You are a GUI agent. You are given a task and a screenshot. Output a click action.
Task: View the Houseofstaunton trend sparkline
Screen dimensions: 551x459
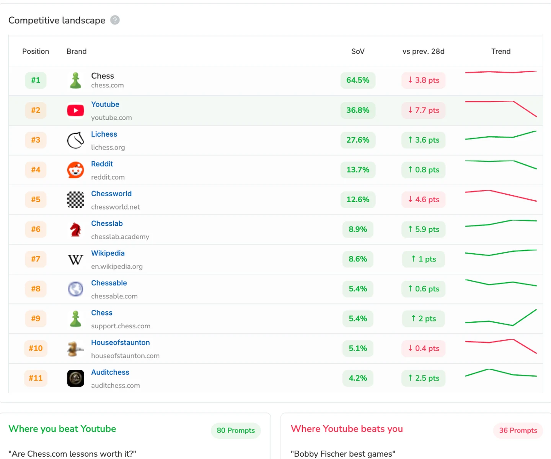(x=501, y=346)
